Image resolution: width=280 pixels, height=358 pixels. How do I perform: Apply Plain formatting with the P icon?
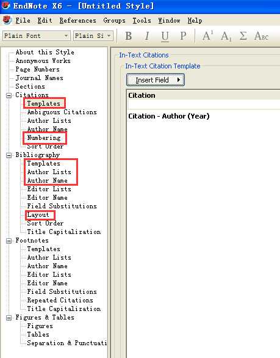click(x=184, y=36)
